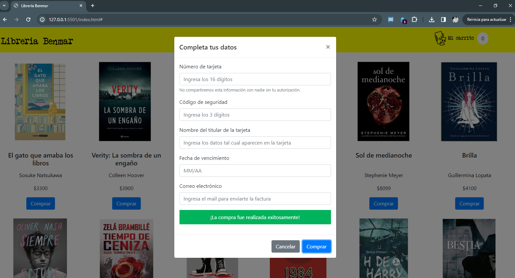Close the Completa tus datos modal
The image size is (515, 278).
point(328,47)
